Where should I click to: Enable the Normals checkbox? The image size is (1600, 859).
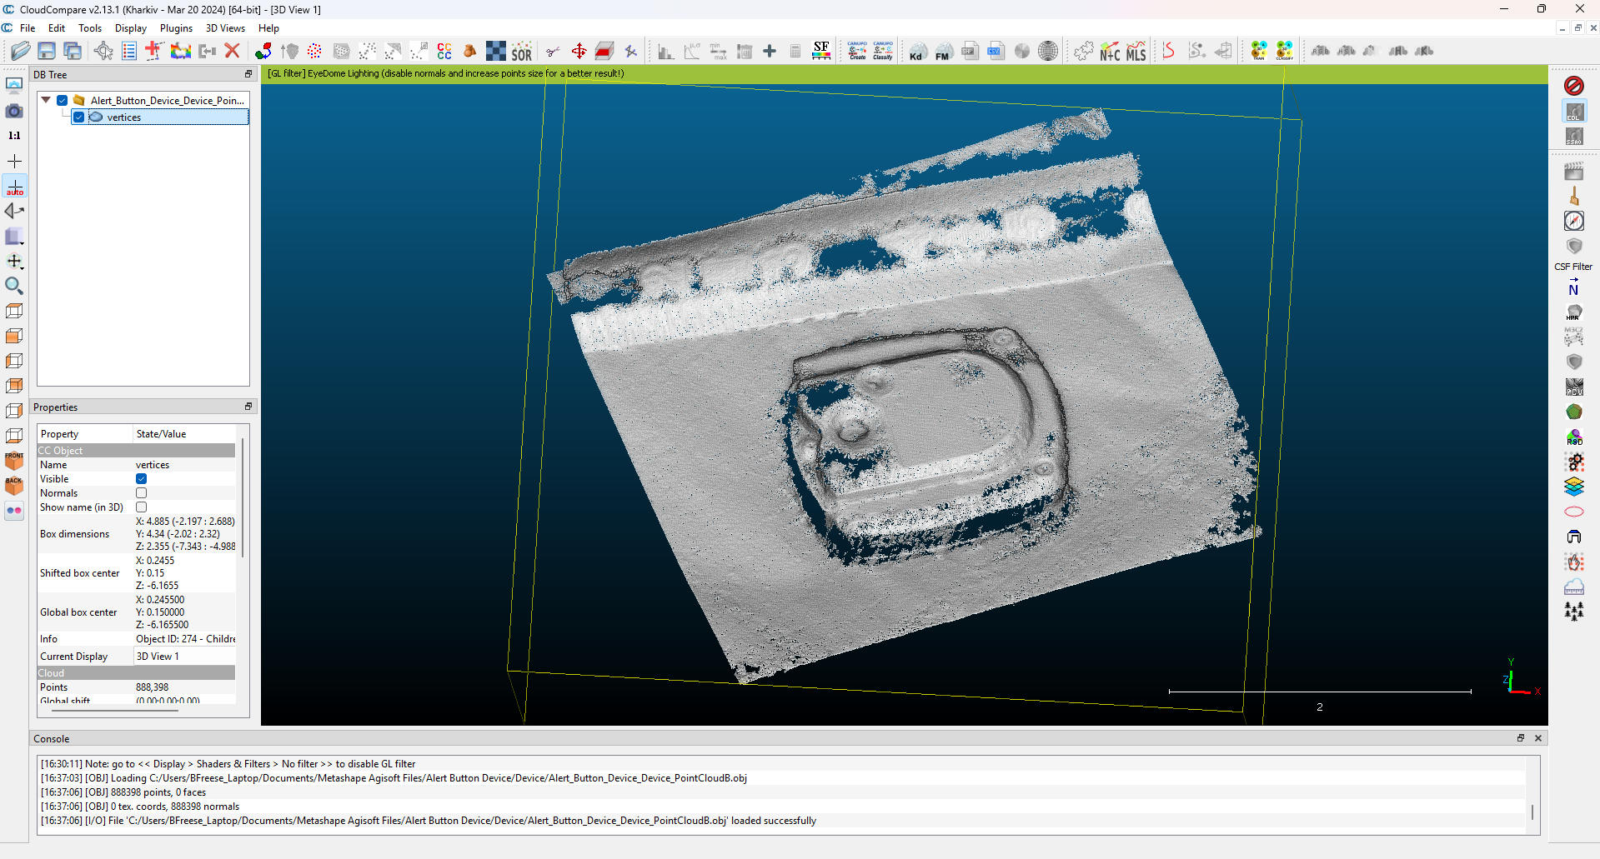coord(142,493)
